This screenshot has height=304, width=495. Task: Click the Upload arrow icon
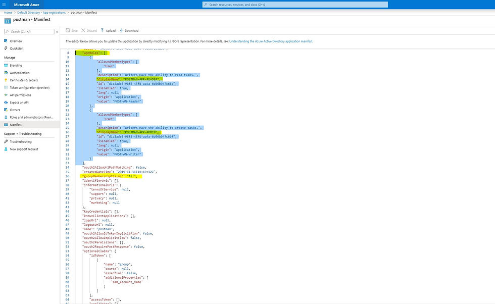[102, 30]
